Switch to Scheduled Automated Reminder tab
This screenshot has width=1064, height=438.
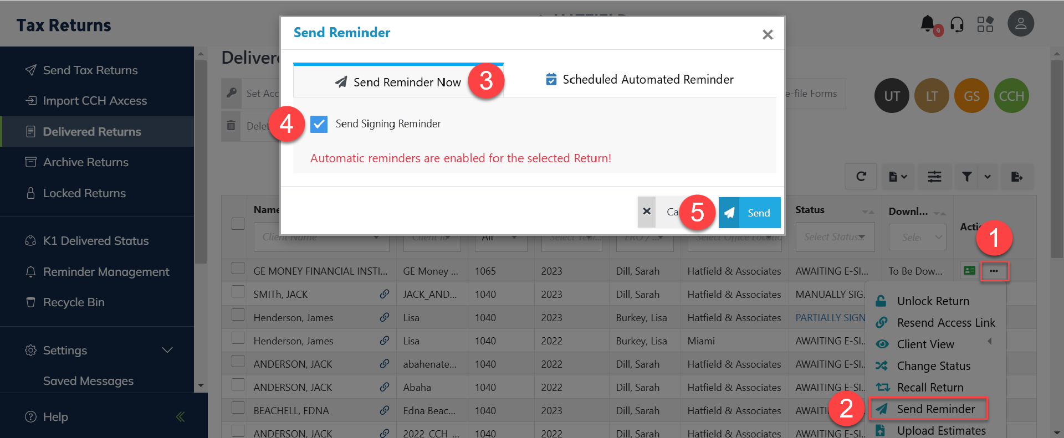pos(640,80)
